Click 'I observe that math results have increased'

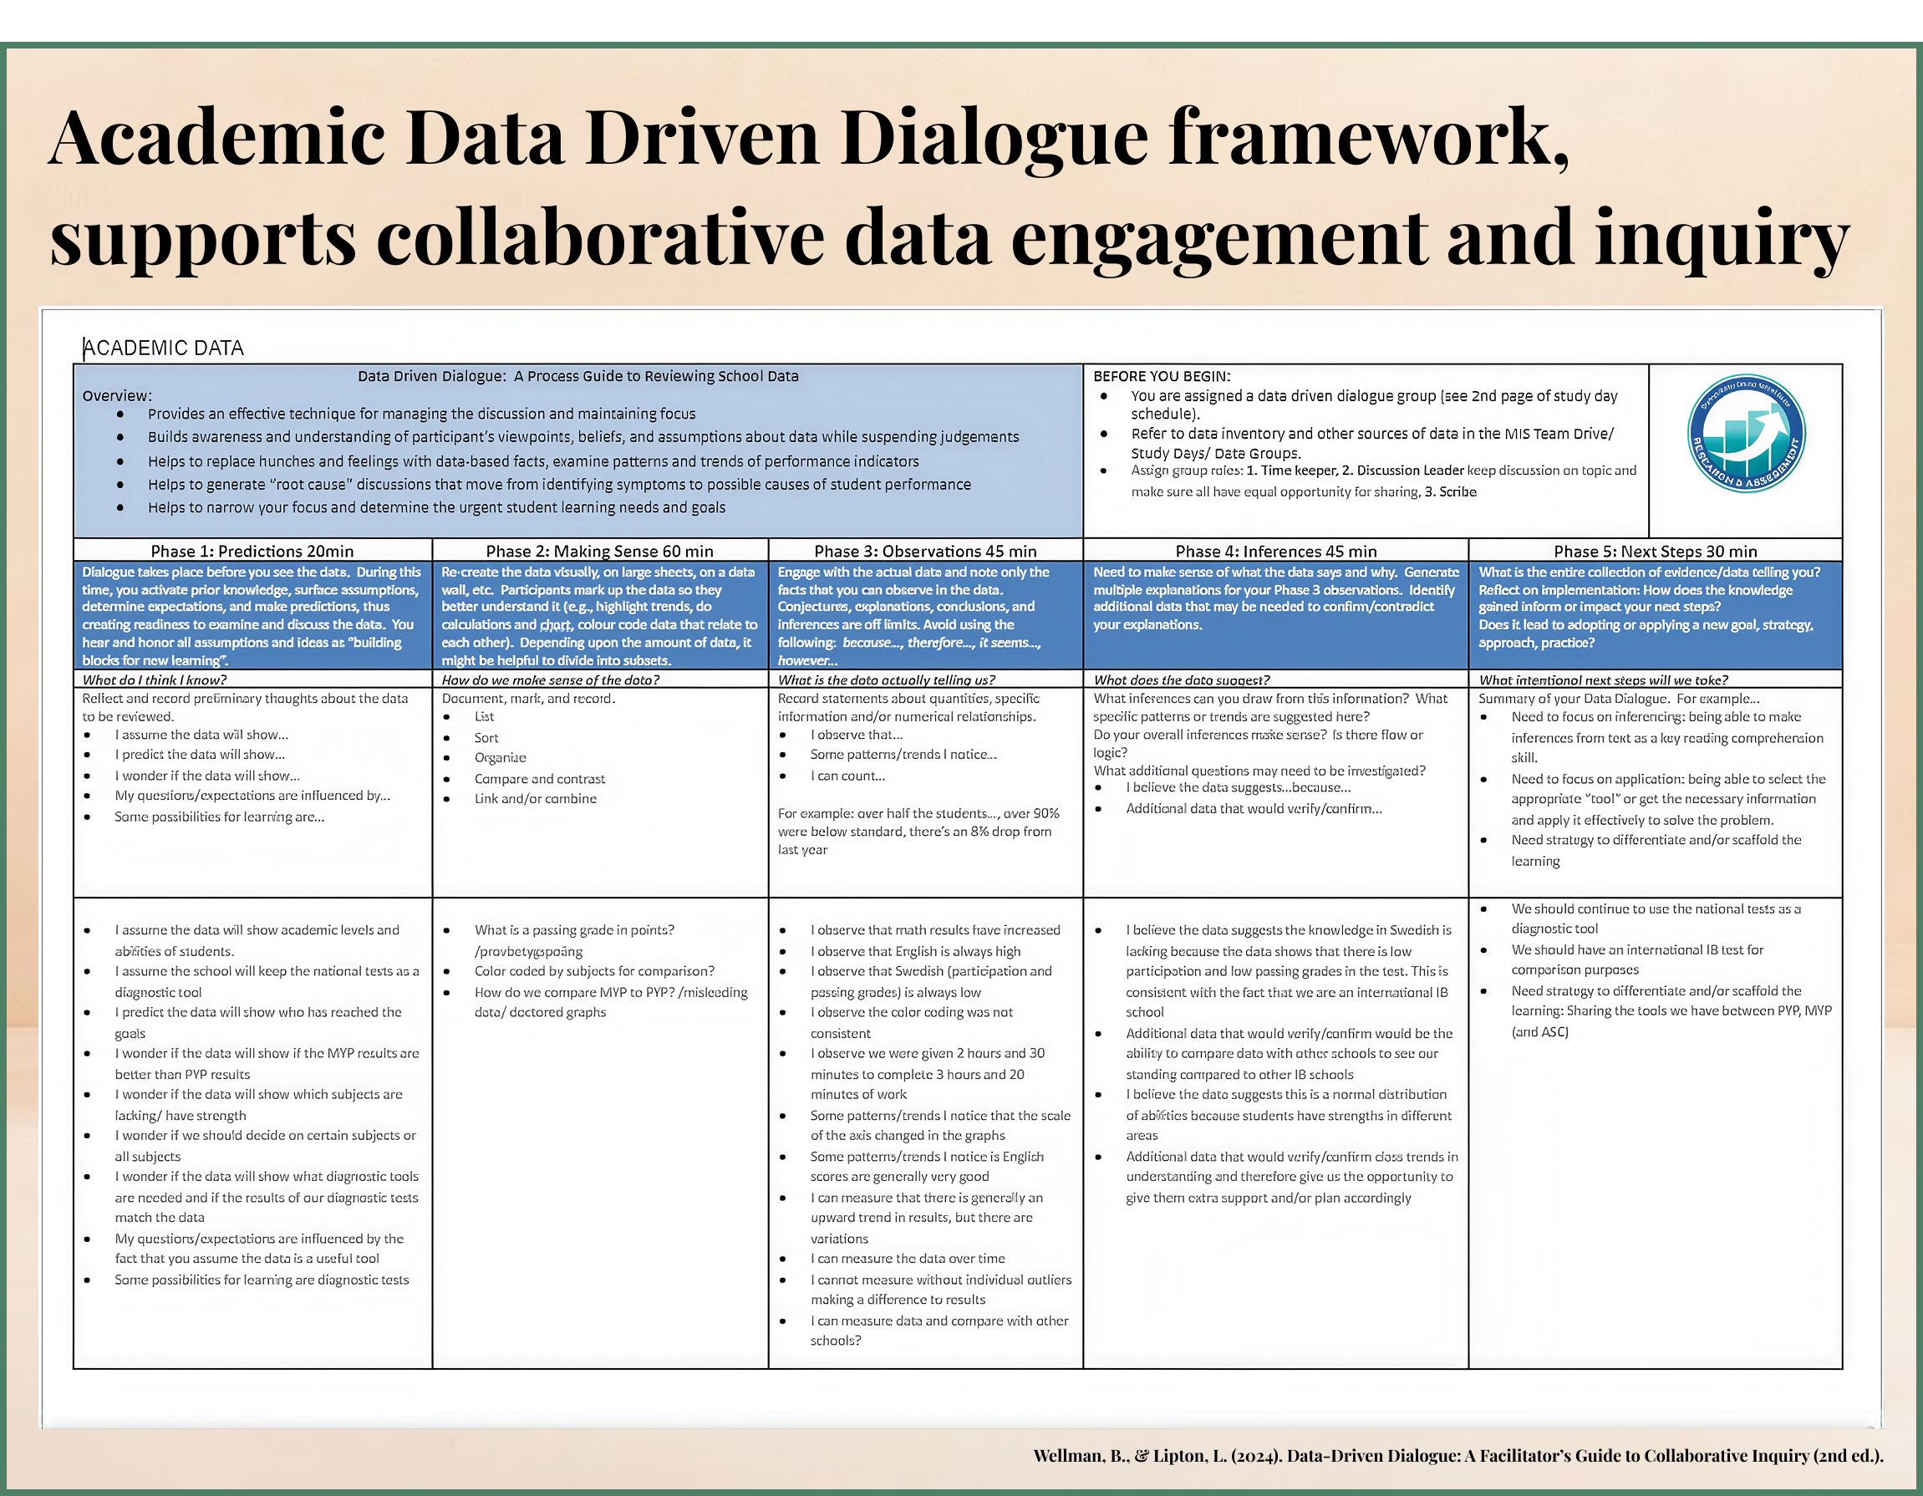[x=935, y=930]
